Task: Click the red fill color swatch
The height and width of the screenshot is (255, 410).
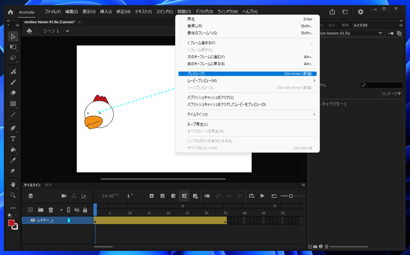Action: point(11,223)
